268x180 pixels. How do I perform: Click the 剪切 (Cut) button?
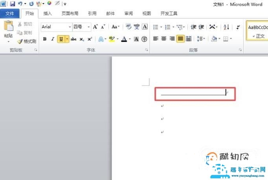[25, 24]
